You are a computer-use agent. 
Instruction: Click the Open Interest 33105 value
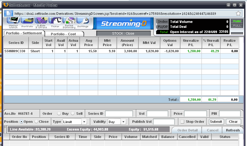(x=223, y=32)
